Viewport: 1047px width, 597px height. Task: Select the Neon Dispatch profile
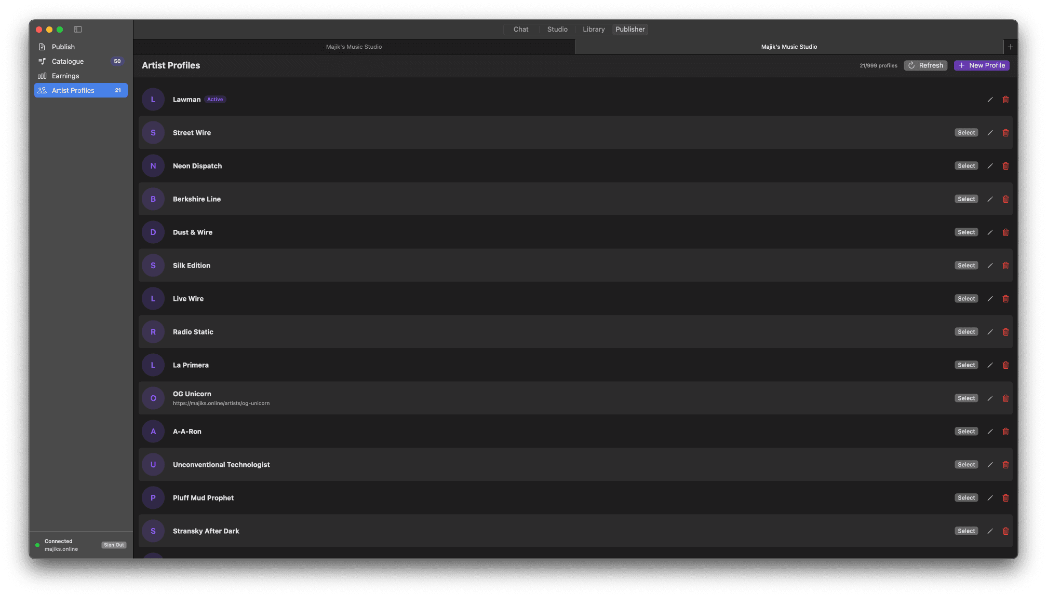(966, 166)
